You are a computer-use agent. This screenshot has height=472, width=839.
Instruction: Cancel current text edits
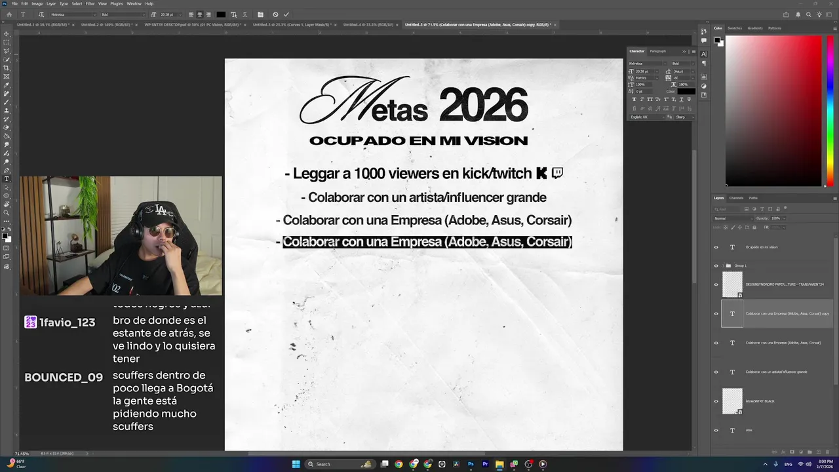pos(275,14)
